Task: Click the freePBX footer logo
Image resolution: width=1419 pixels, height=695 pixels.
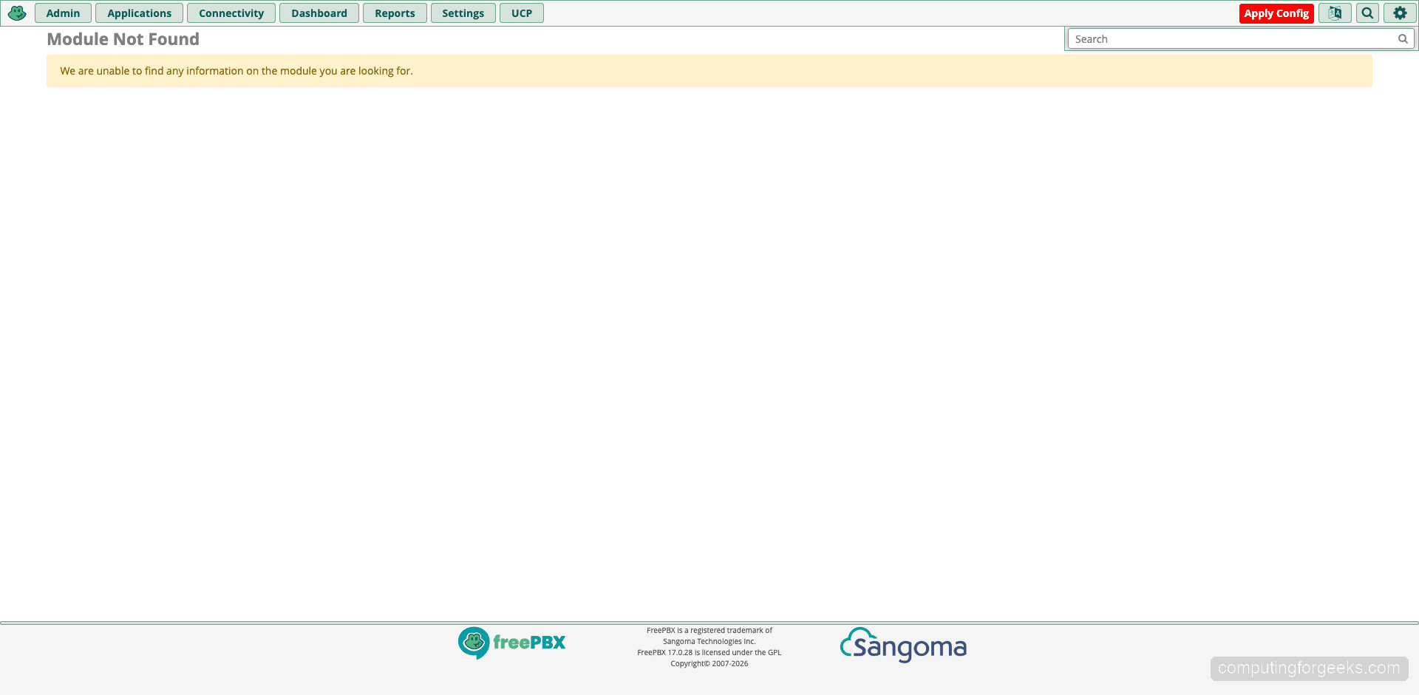Action: click(511, 643)
